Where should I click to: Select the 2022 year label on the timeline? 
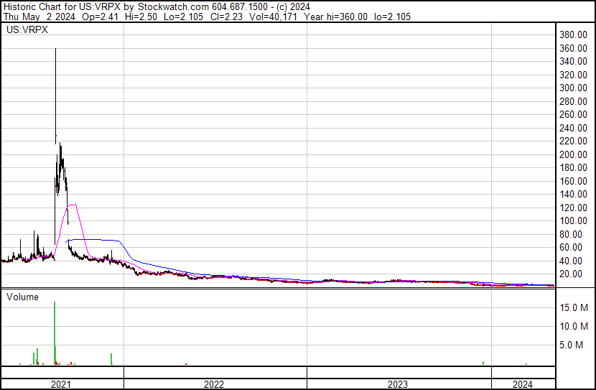tap(213, 384)
